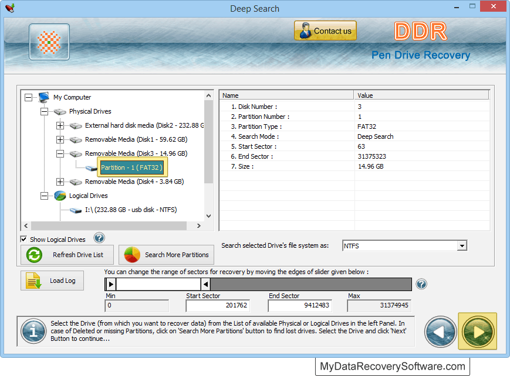Go back with the blue Back arrow
This screenshot has width=510, height=376.
click(x=440, y=332)
